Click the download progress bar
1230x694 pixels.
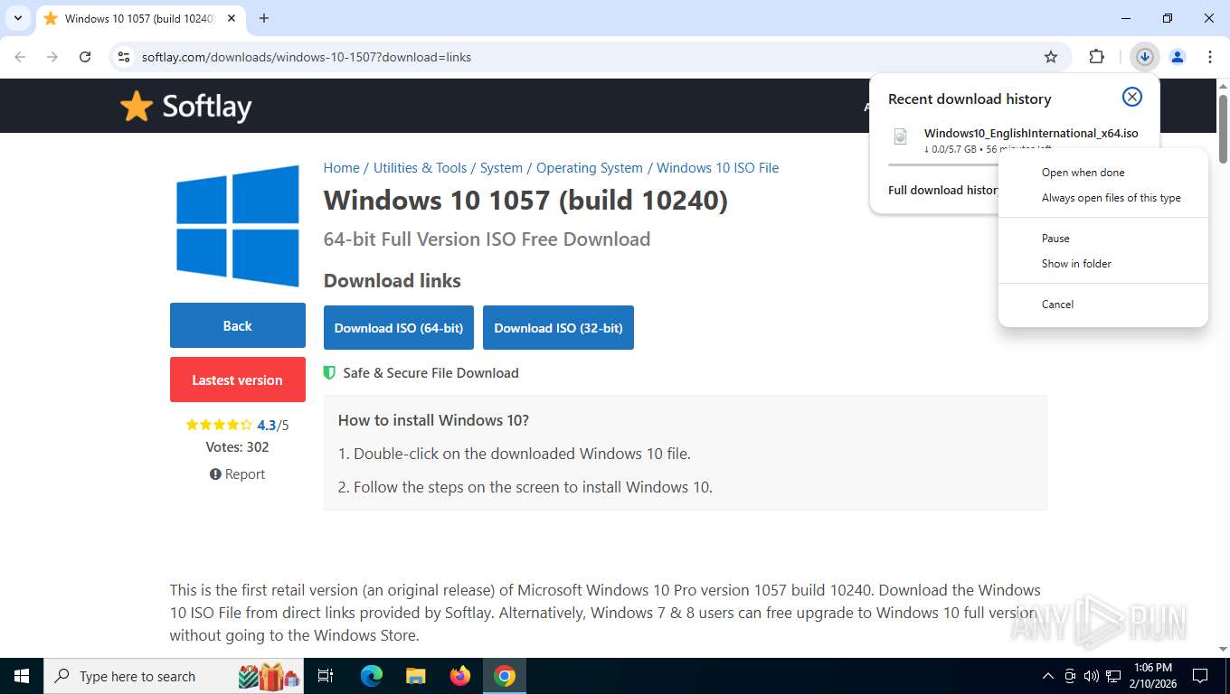[x=942, y=164]
